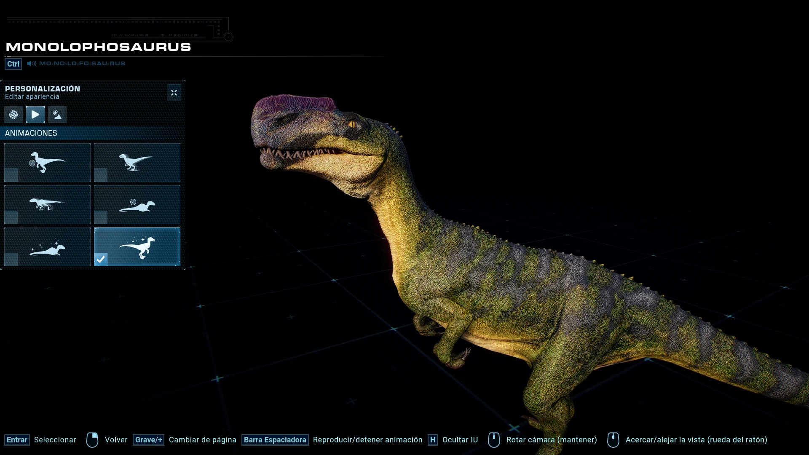The image size is (809, 455).
Task: Click the Volver mouse icon
Action: pyautogui.click(x=92, y=440)
